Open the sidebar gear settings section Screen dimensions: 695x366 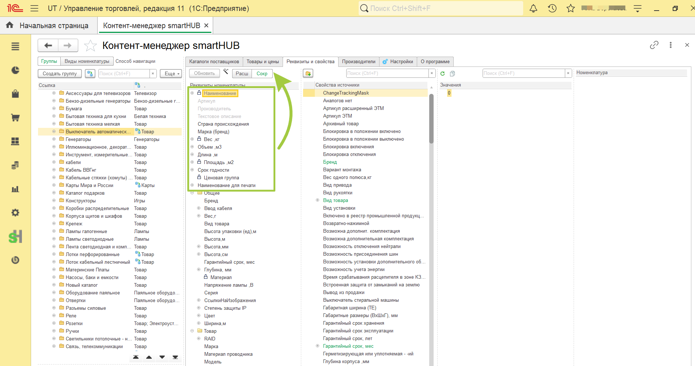15,213
